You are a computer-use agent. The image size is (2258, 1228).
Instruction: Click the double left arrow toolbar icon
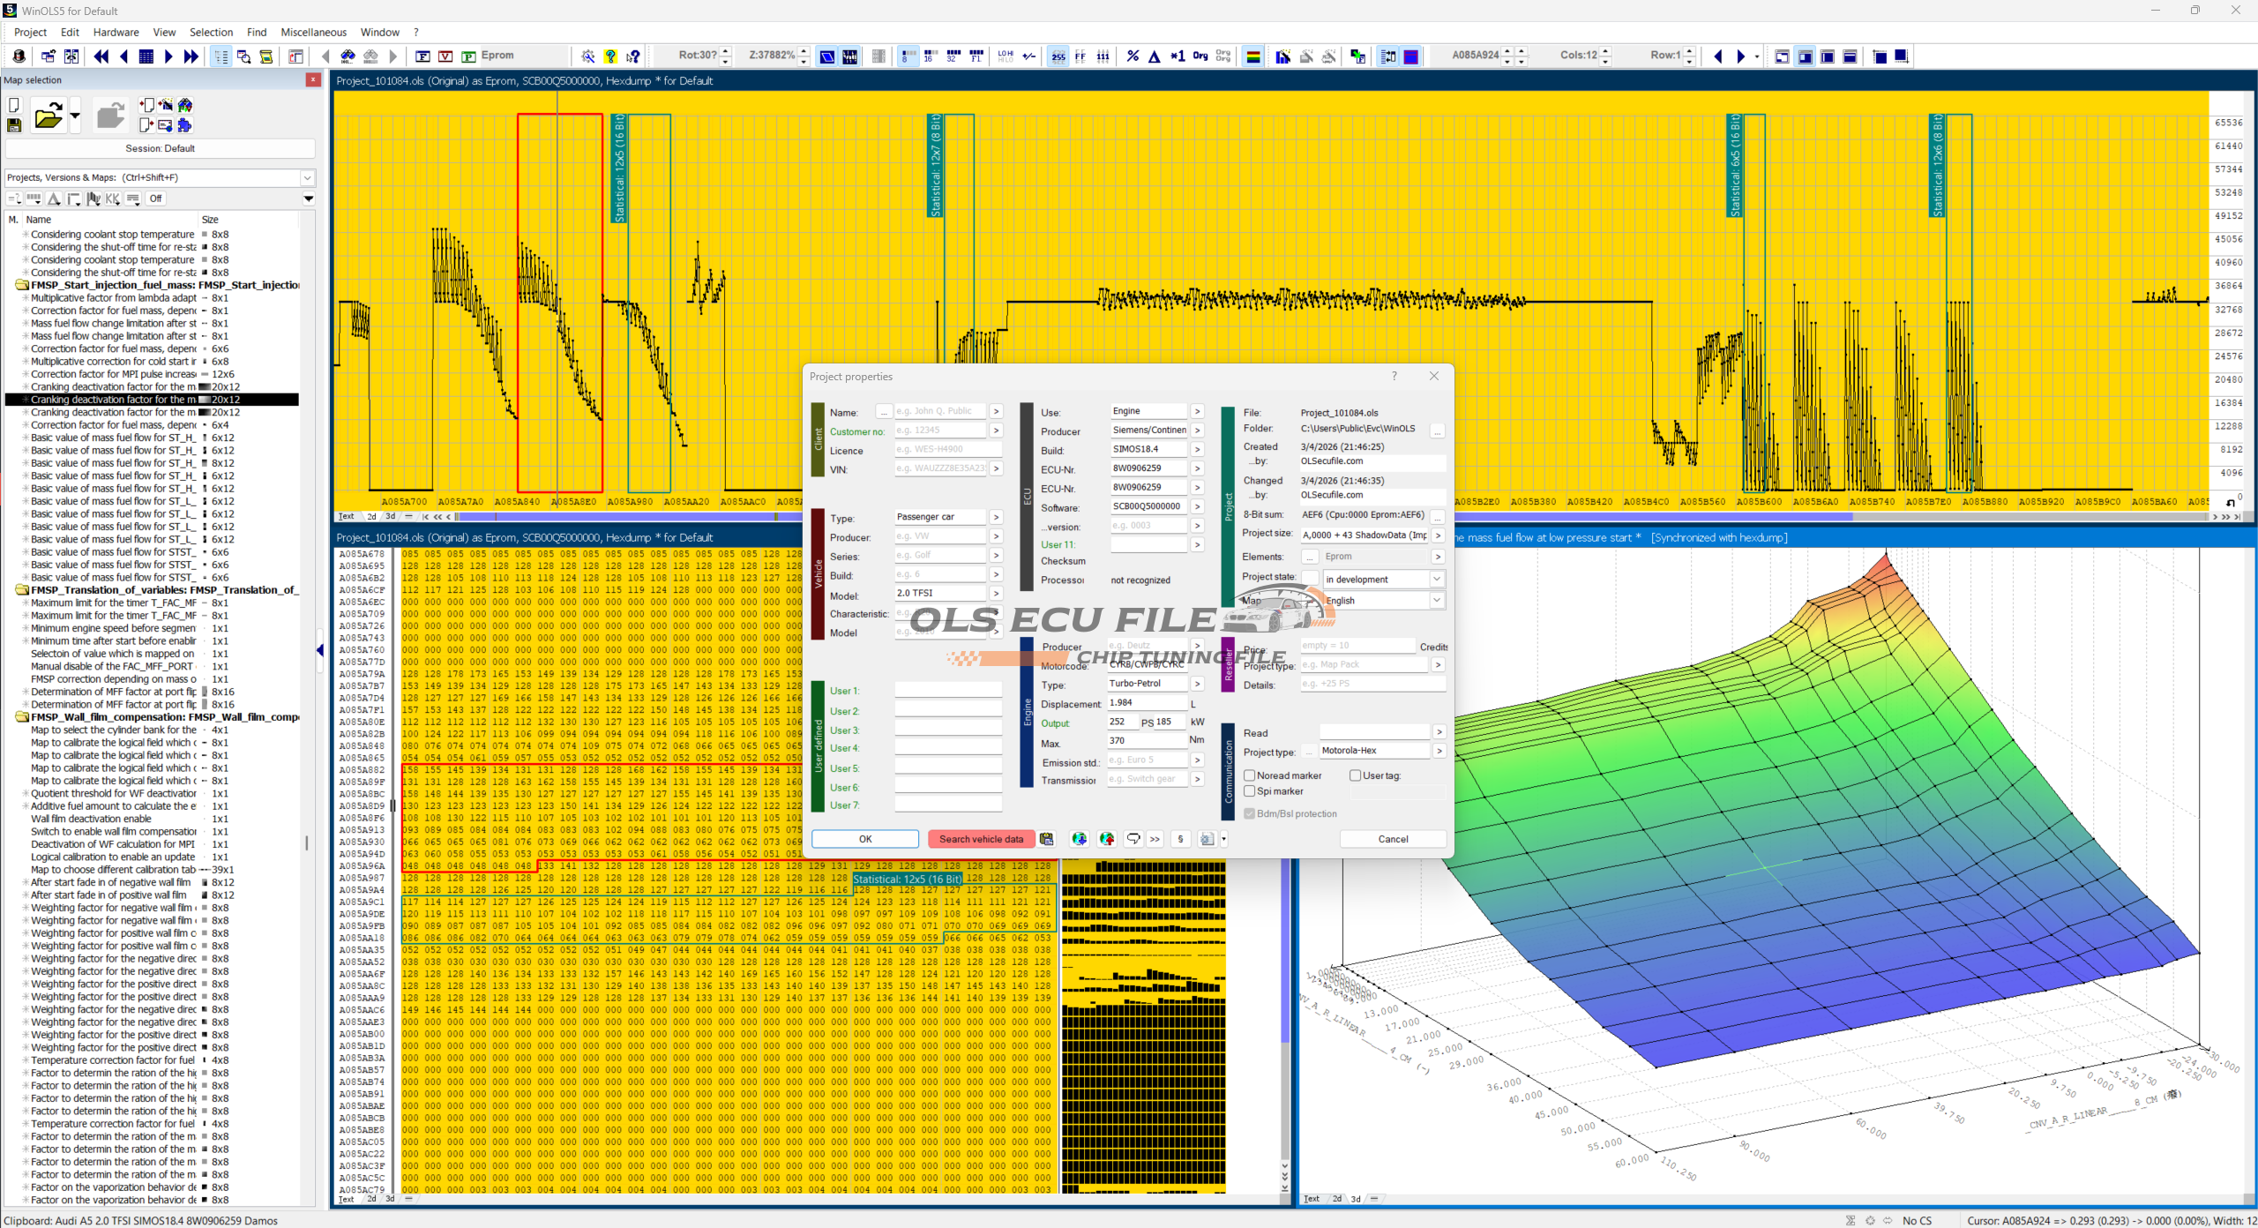101,56
